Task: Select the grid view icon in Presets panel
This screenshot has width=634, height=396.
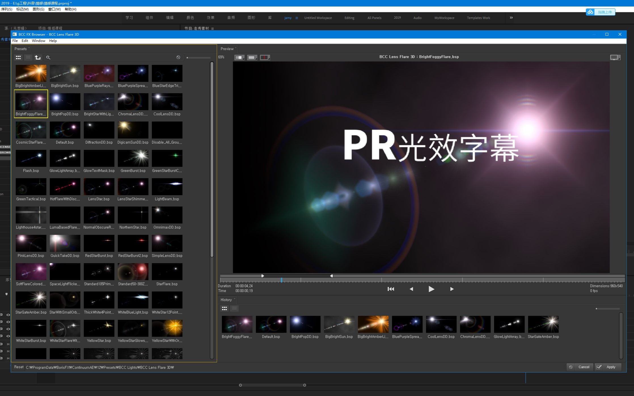Action: 18,57
